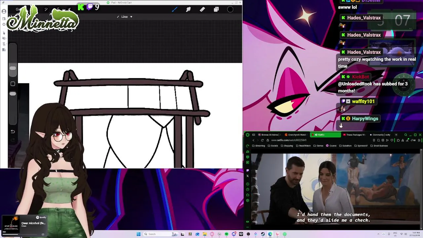Open Microsoft Edge from taskbar
This screenshot has height=238, width=423.
270,234
